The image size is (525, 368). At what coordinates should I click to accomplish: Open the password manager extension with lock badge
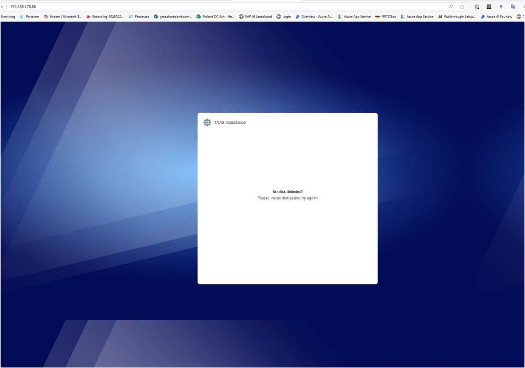tap(477, 7)
